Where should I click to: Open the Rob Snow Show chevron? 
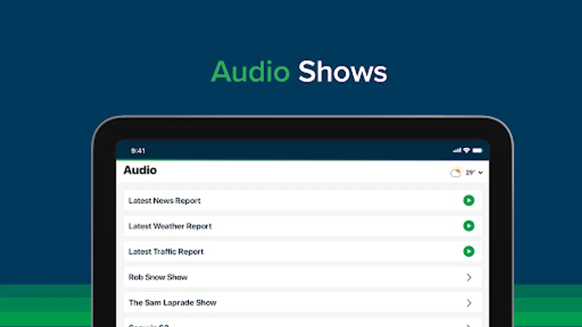point(469,277)
